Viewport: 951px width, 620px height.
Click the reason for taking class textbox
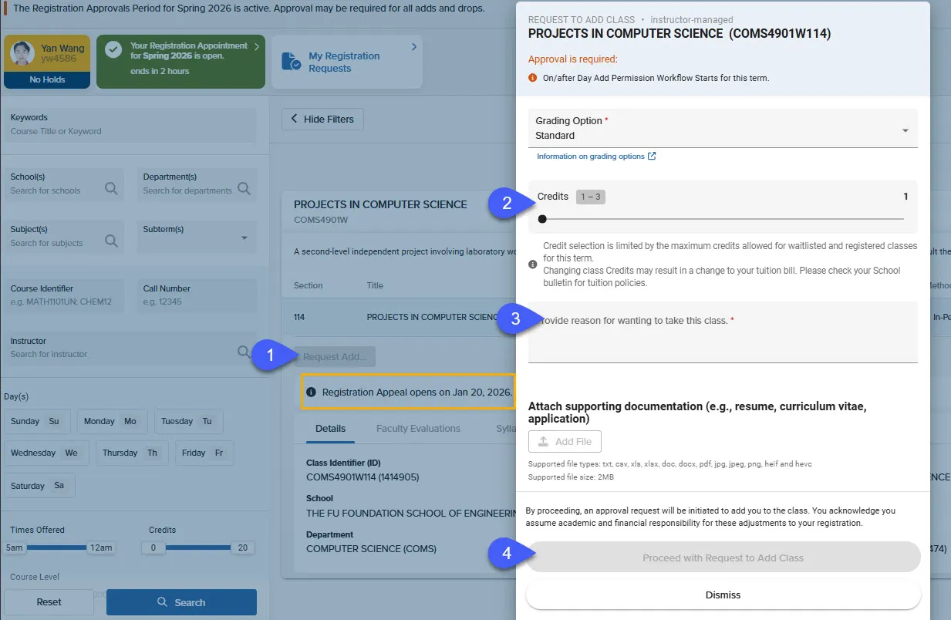[723, 332]
